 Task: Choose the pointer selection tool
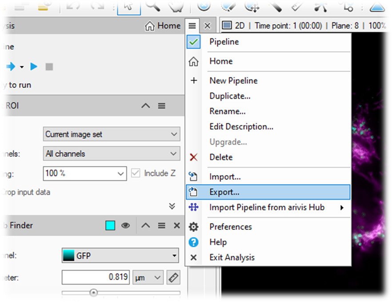128,5
